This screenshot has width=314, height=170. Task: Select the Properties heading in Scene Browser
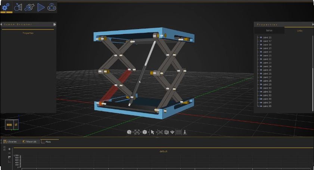[28, 33]
